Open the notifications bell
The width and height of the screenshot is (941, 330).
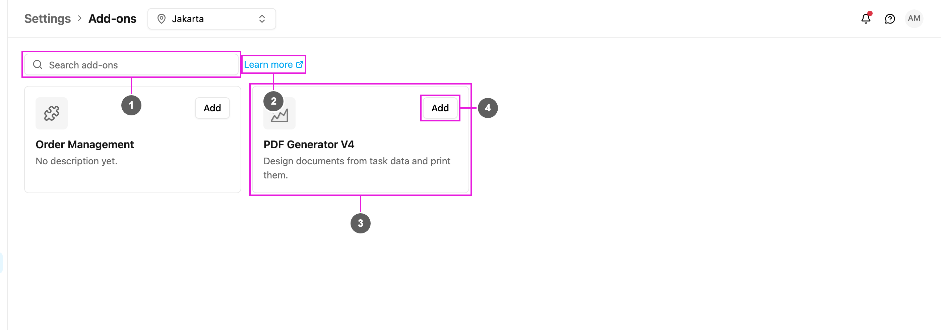point(865,19)
